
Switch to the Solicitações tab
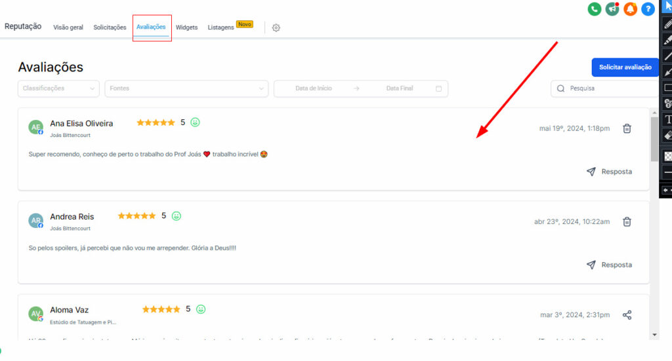[x=110, y=28]
